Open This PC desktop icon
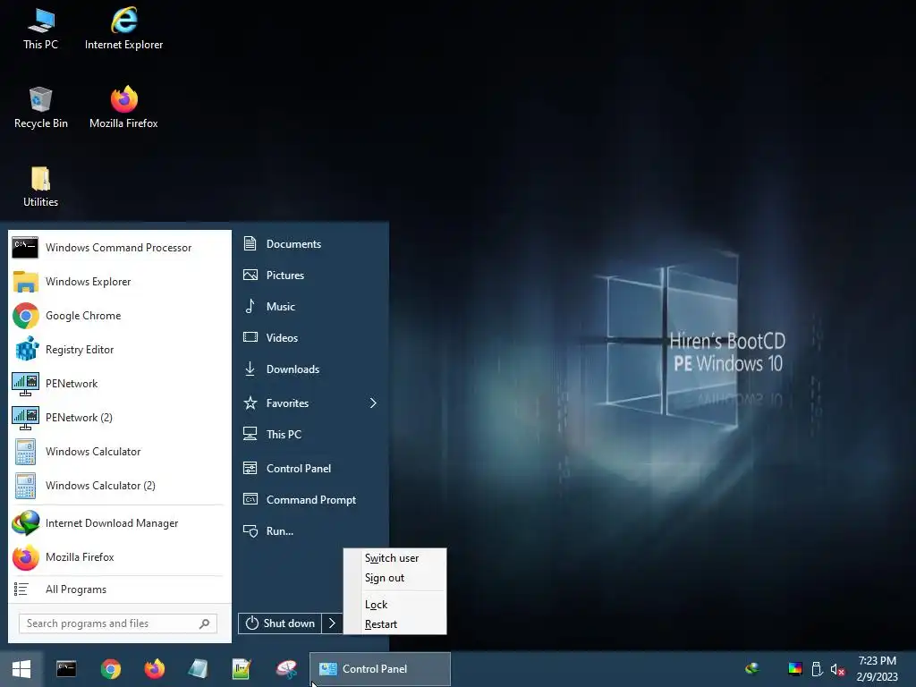This screenshot has width=916, height=687. (x=40, y=30)
